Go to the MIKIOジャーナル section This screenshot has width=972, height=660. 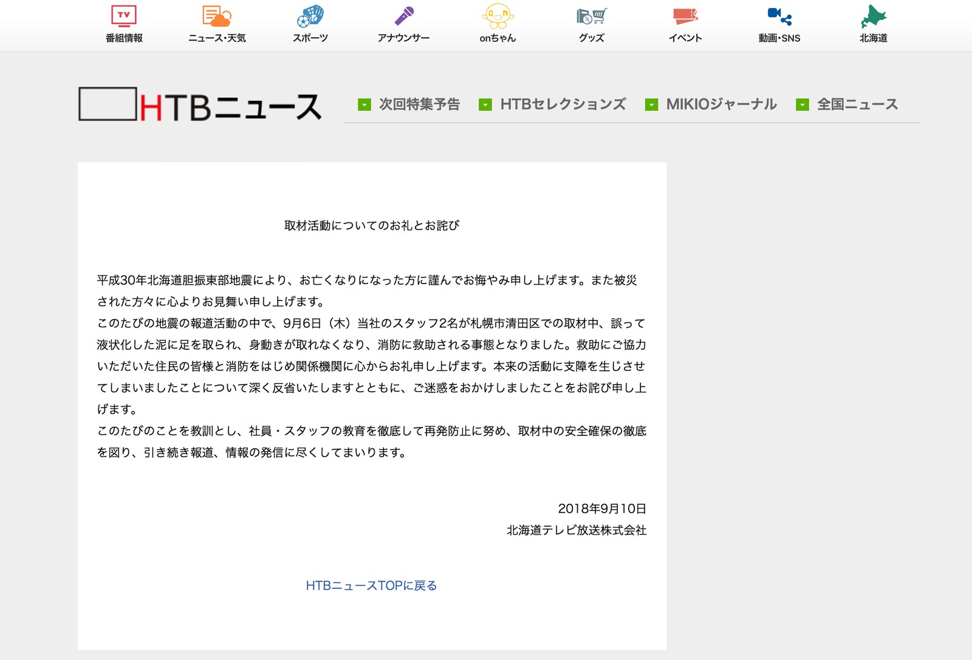[722, 104]
